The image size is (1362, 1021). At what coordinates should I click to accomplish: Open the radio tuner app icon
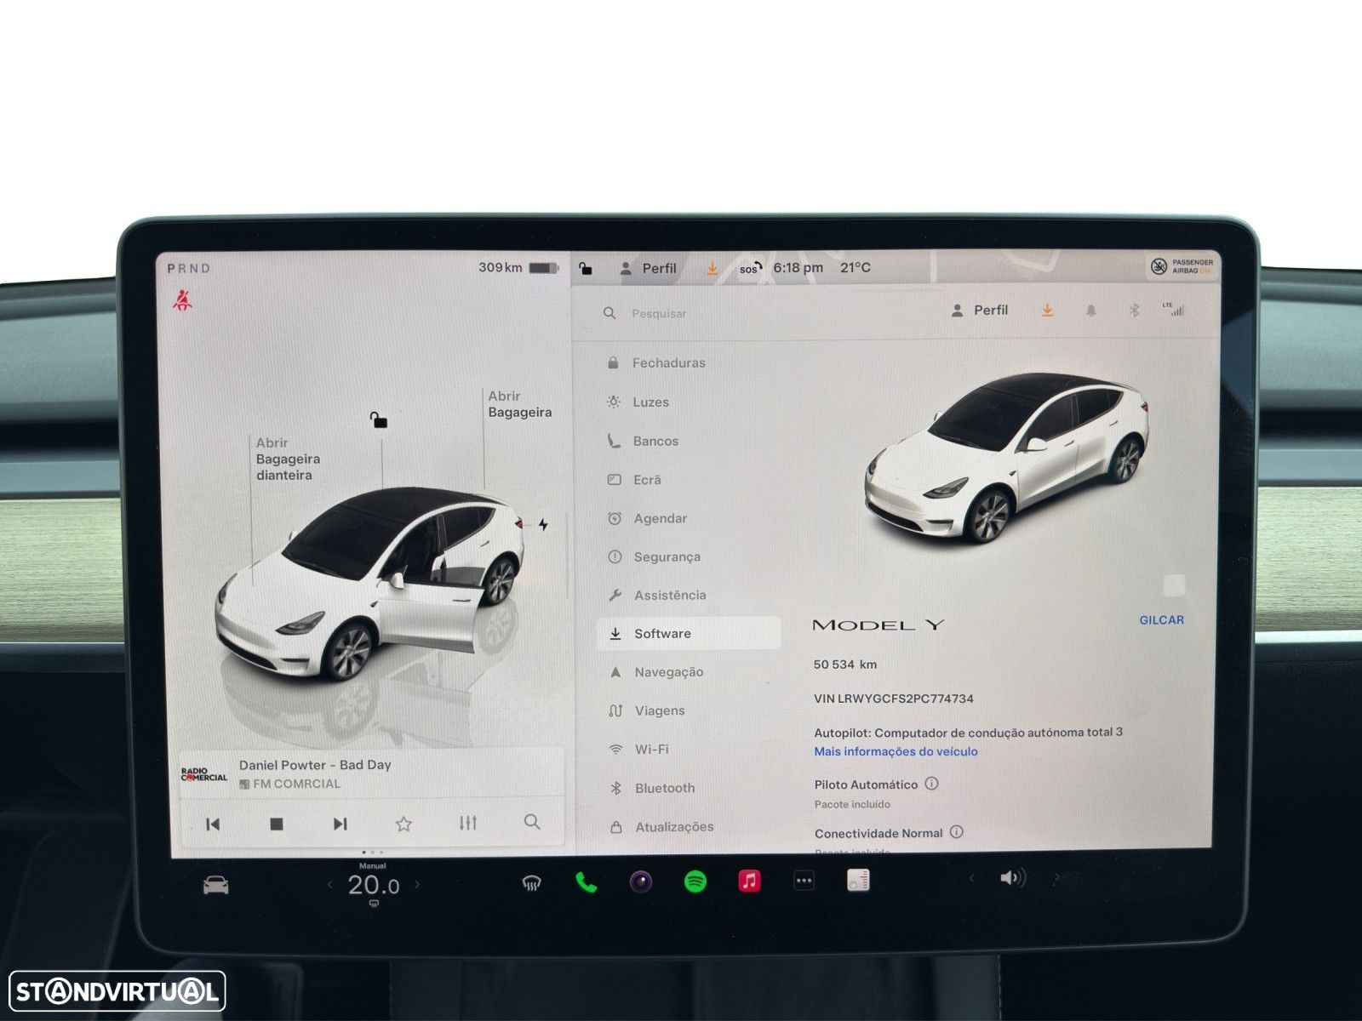pos(858,880)
